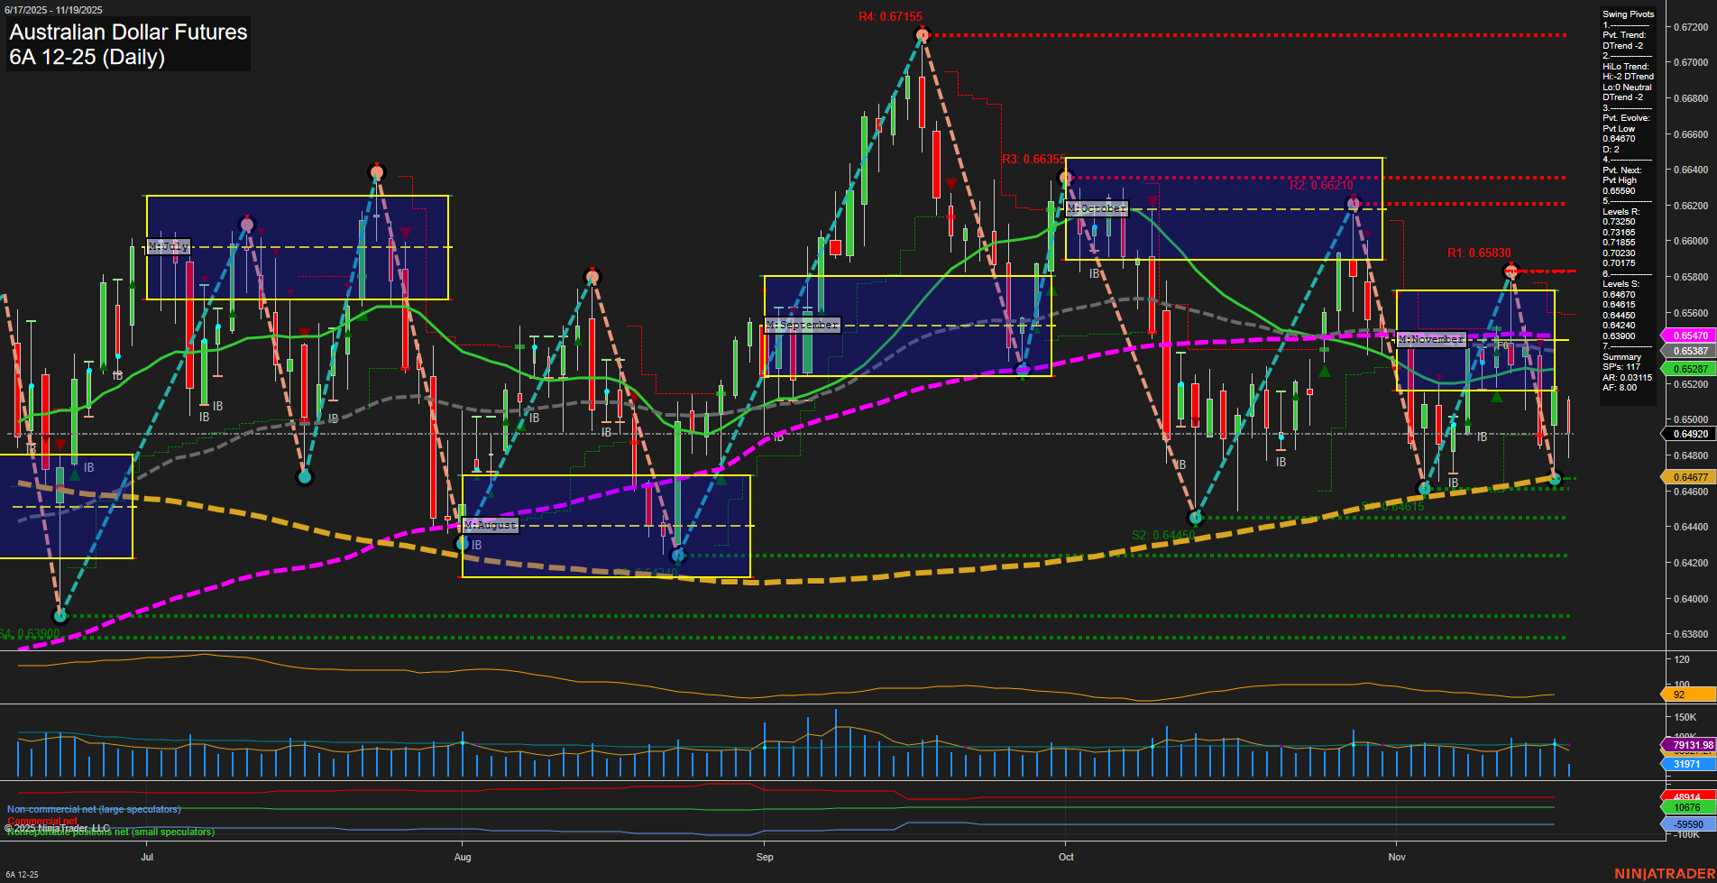Click the swing high marker at R4 0.67155
The width and height of the screenshot is (1717, 883).
921,35
